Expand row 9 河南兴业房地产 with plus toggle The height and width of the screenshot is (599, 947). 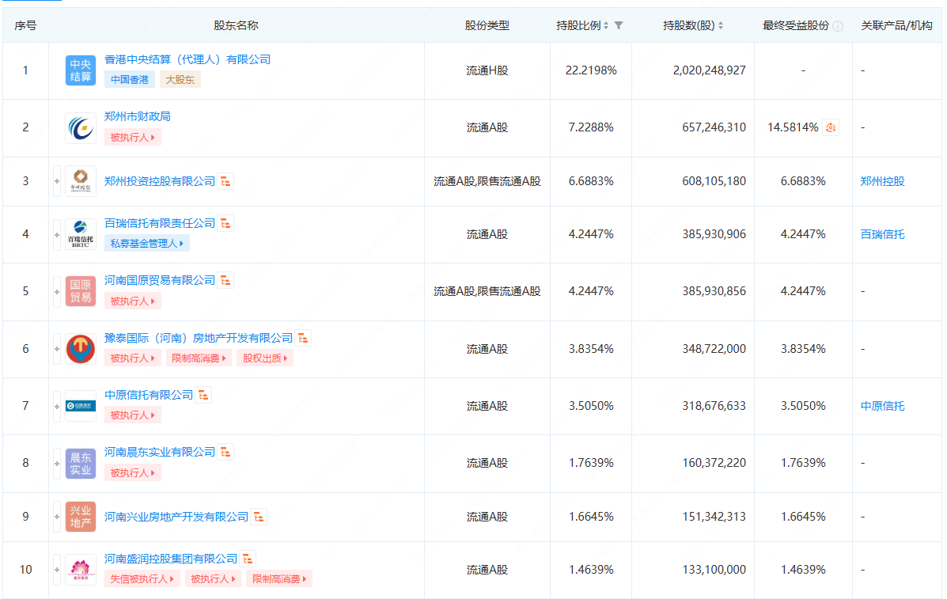(x=57, y=517)
